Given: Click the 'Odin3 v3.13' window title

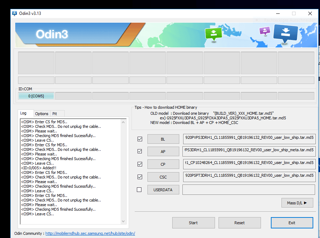Looking at the screenshot, I should pyautogui.click(x=30, y=13).
